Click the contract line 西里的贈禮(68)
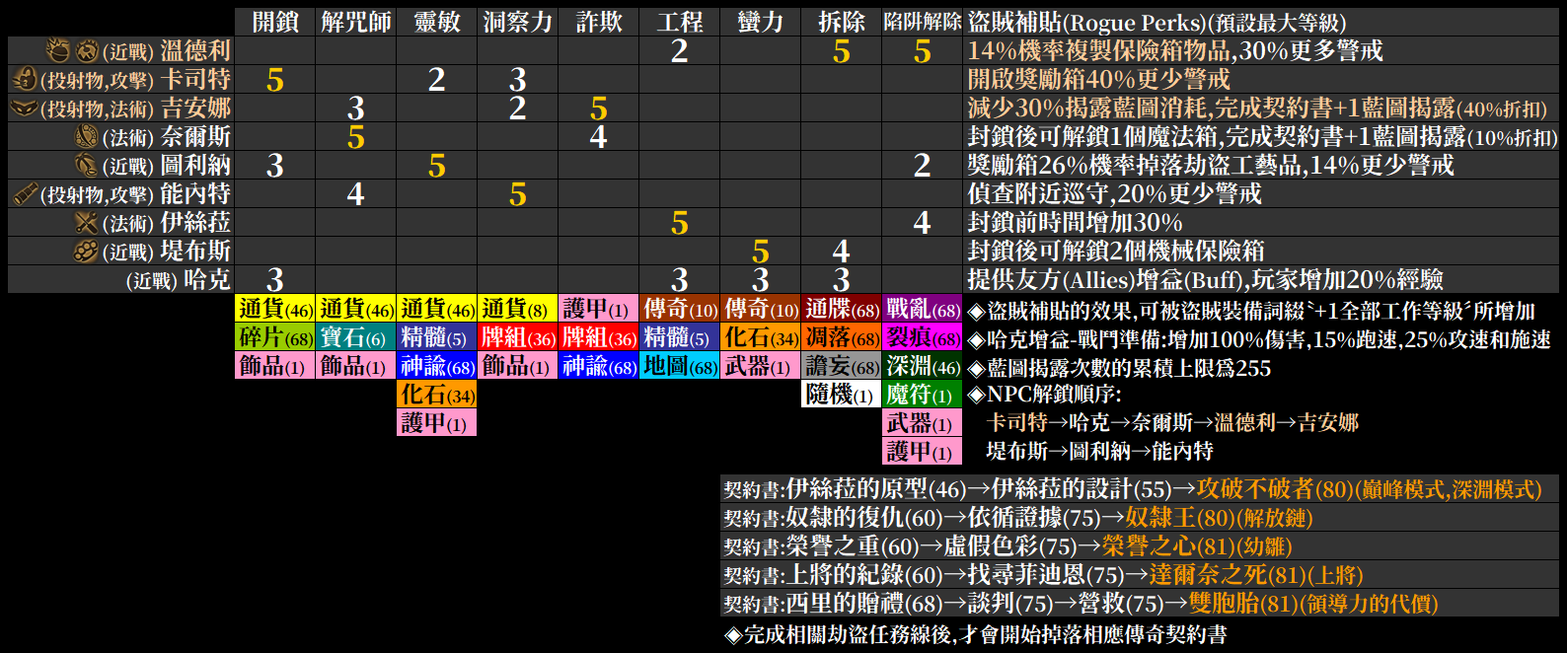Screen dimensions: 1567x653 pos(1081,604)
